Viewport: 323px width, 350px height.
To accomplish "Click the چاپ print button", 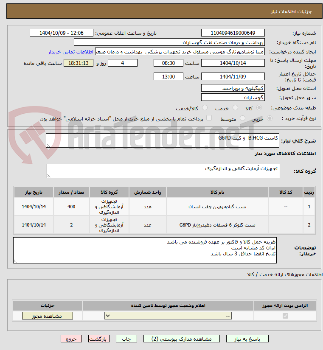I will 126,339.
